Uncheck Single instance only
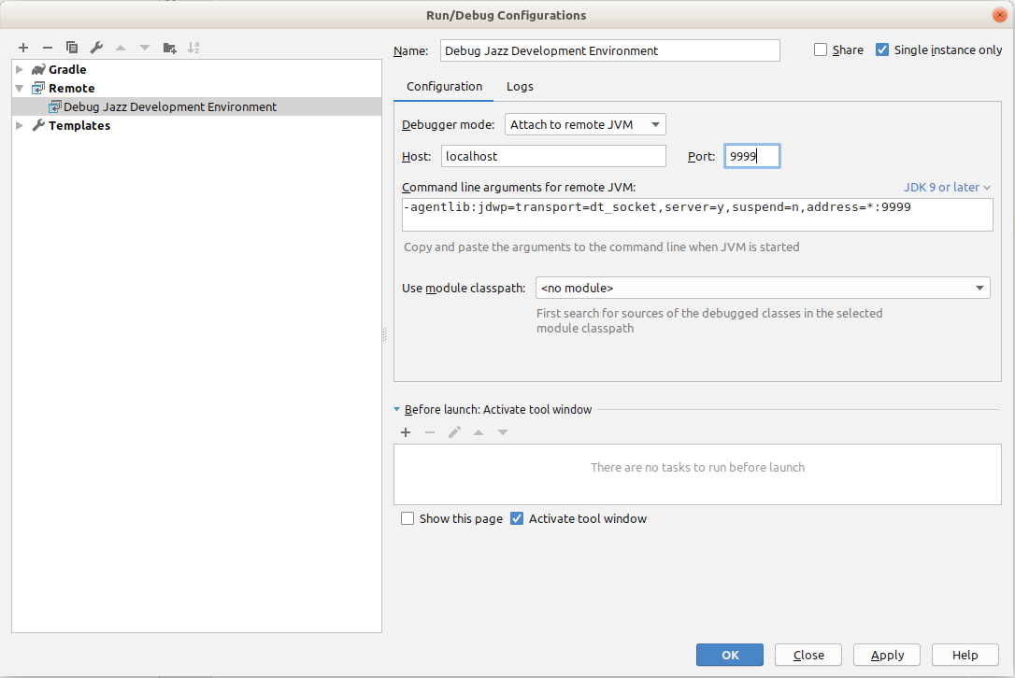1015x678 pixels. click(882, 49)
